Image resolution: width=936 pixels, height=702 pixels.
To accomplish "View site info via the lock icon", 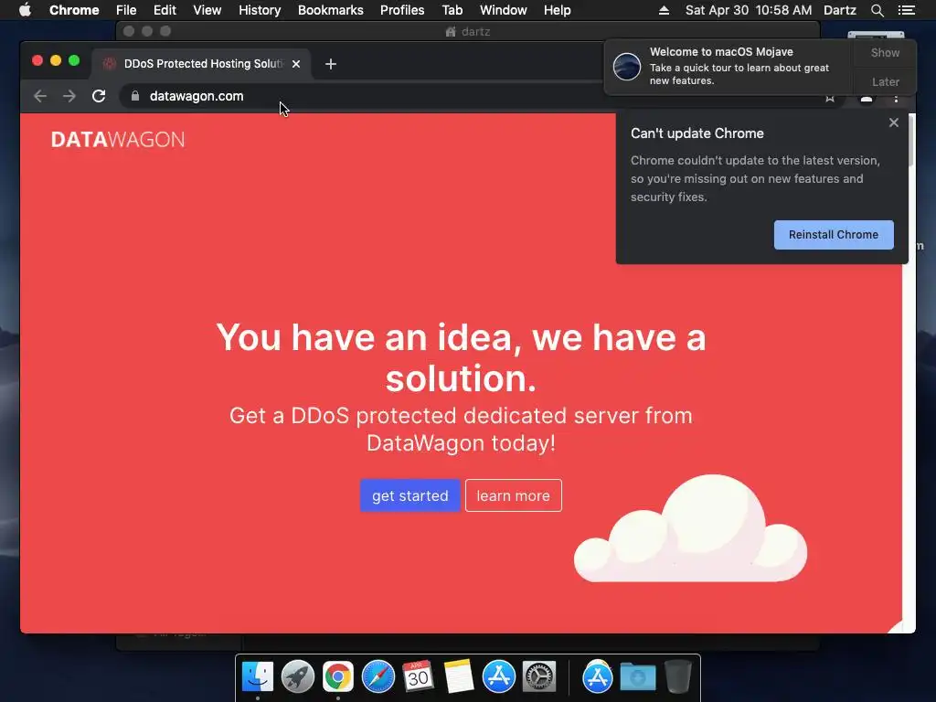I will pos(135,96).
